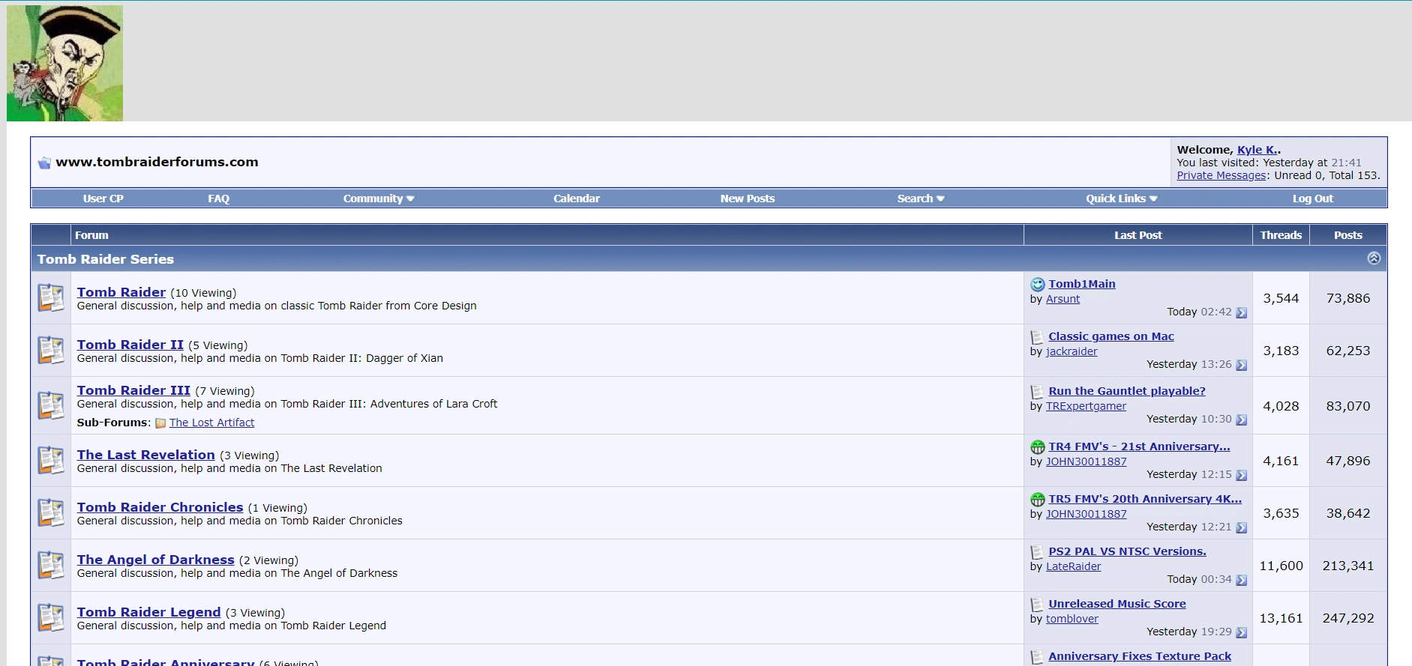Open The Last Revelation forum
This screenshot has width=1412, height=666.
pyautogui.click(x=146, y=455)
